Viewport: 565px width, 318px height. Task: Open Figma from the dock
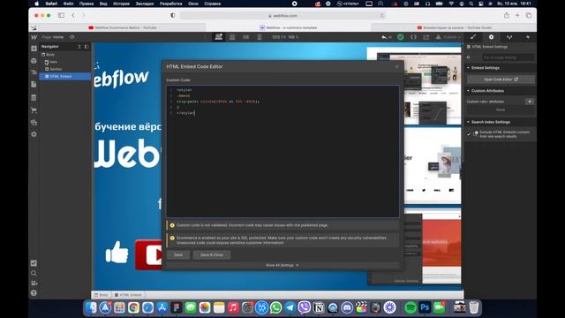[x=177, y=307]
